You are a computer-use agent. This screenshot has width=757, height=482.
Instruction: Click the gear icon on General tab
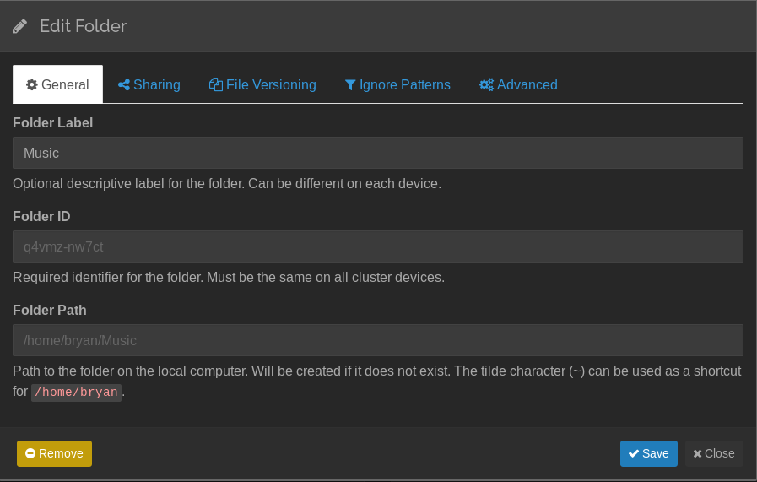32,84
